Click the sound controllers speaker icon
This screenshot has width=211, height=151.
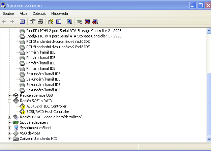pos(16,117)
